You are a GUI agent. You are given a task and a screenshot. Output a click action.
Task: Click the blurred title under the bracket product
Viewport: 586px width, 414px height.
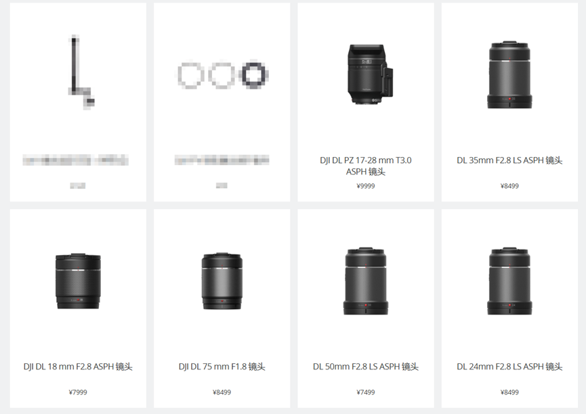tap(75, 160)
